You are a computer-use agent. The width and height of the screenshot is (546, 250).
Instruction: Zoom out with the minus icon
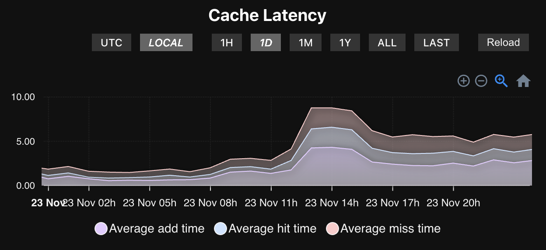tap(481, 81)
